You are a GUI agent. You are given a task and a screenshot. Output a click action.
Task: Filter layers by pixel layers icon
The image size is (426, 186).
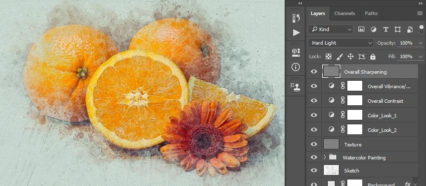pyautogui.click(x=361, y=30)
